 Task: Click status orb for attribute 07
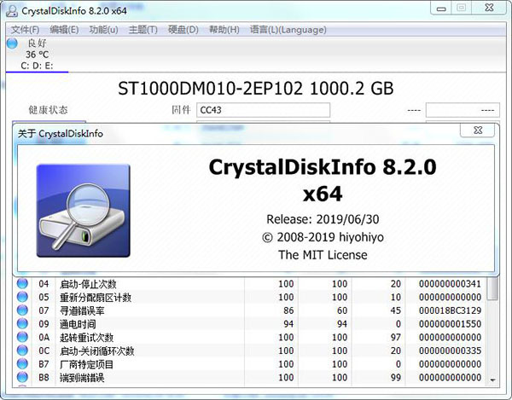pos(22,310)
